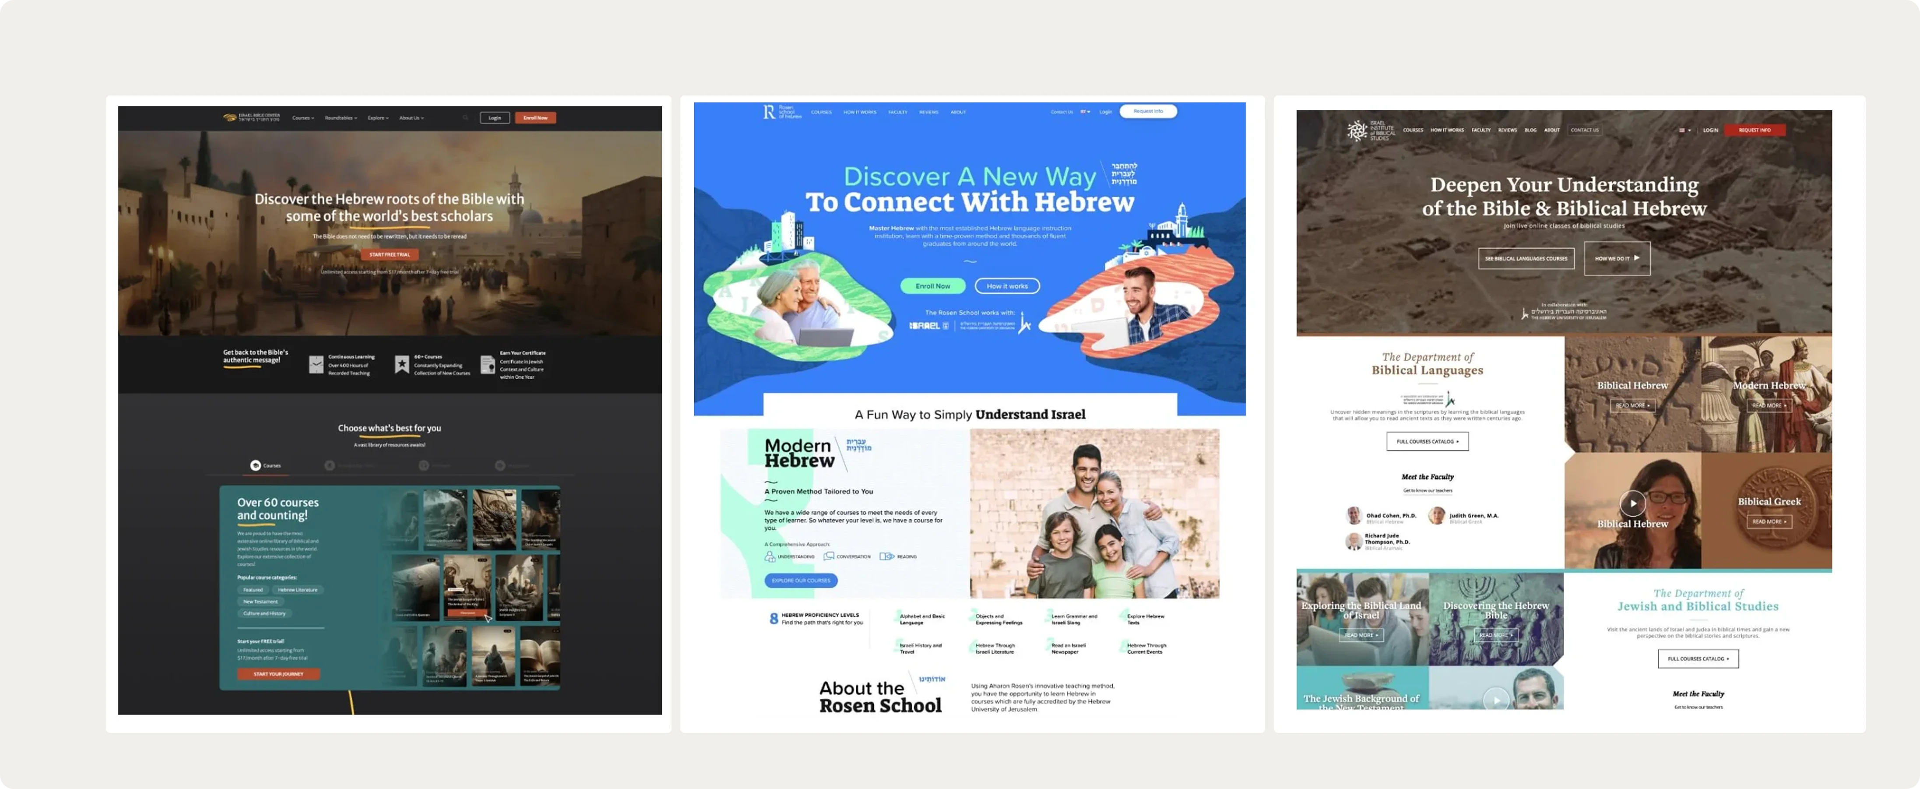Click Full Courses Catalog under Jewish and Biblical Studies

(x=1698, y=659)
